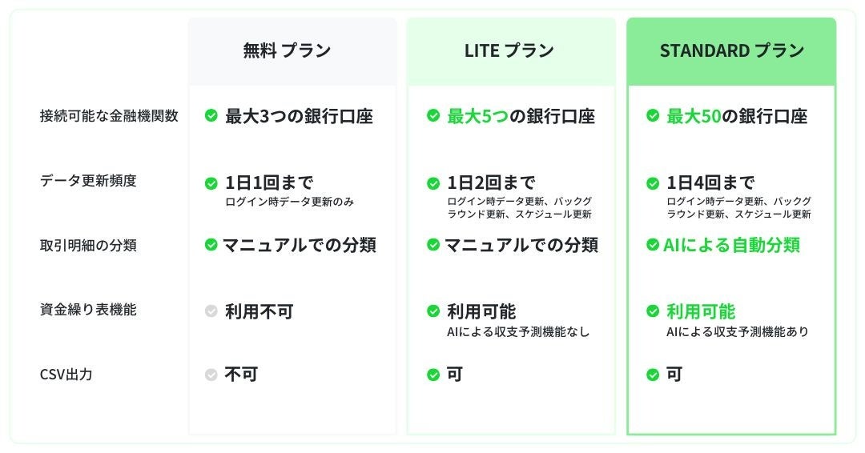865x453 pixels.
Task: Select the LITE プラン header
Action: click(x=511, y=51)
